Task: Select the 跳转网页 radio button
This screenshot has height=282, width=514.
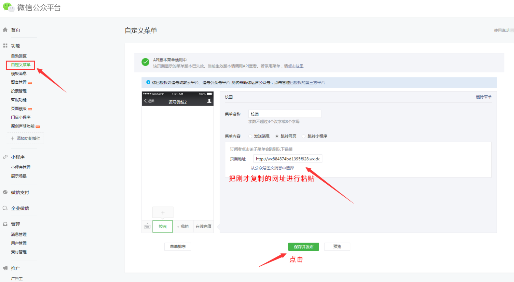Action: (277, 136)
